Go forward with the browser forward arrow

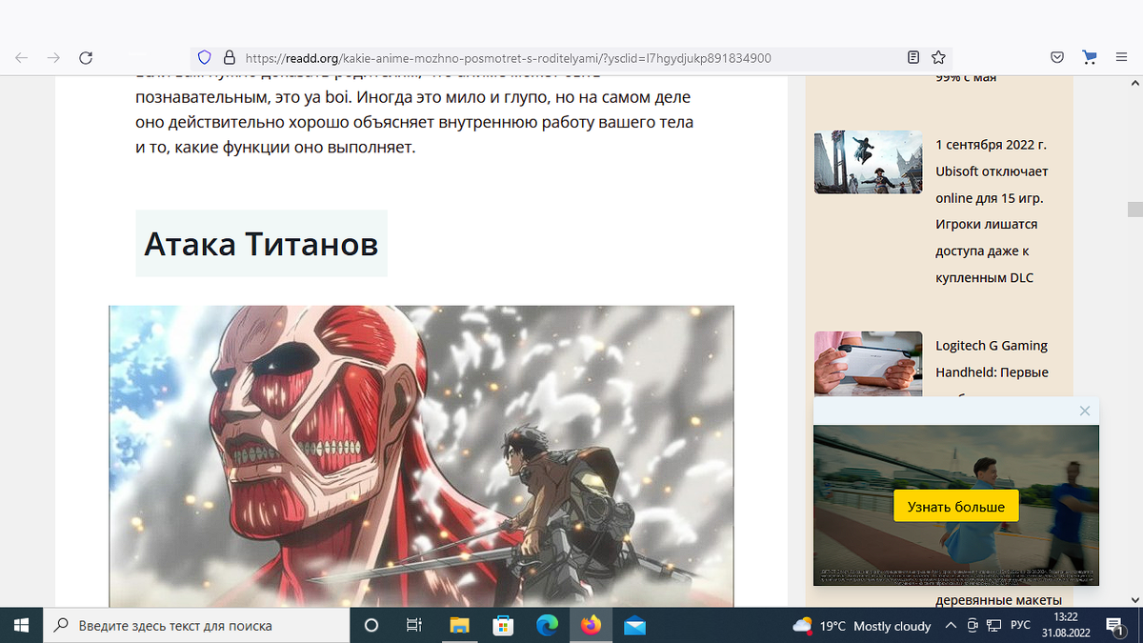coord(53,57)
